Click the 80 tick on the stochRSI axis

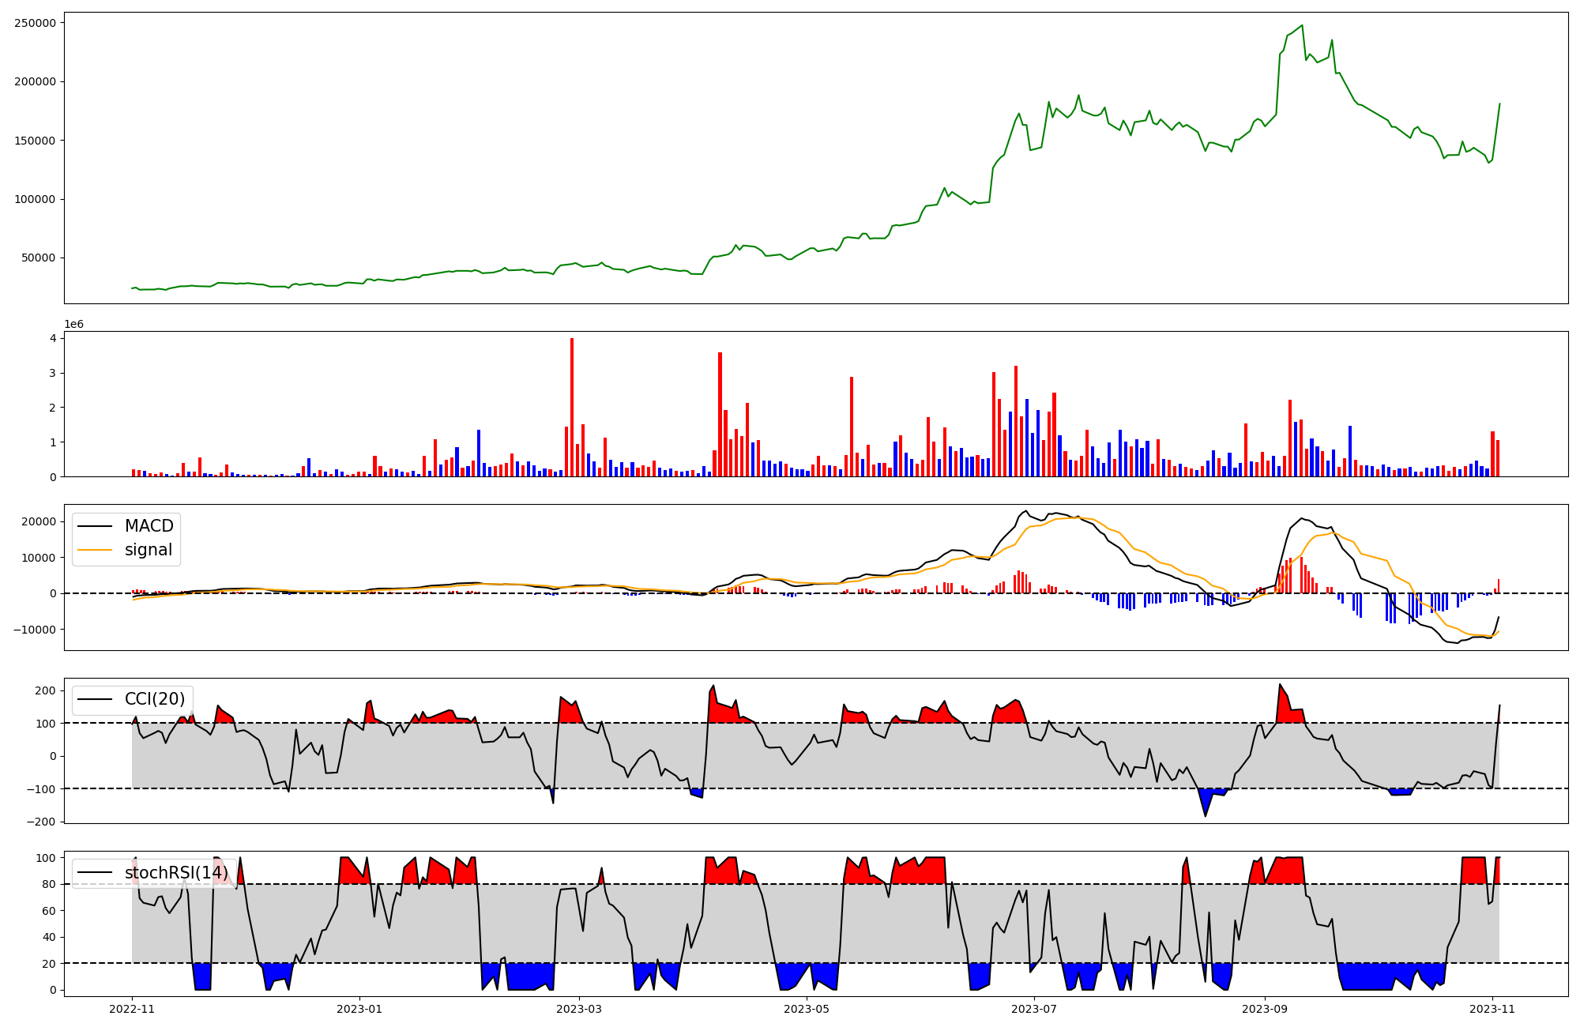tap(49, 885)
